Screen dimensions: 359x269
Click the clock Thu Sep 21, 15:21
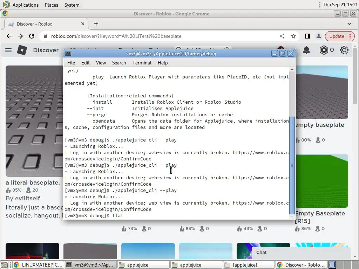[x=340, y=5]
